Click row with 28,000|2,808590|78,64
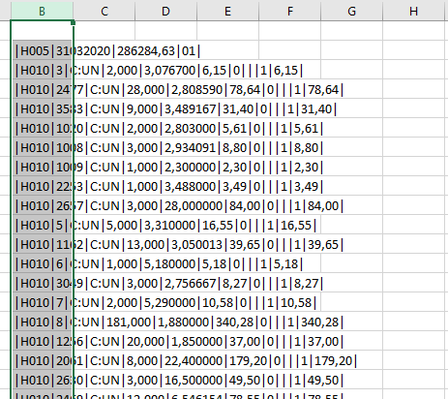 coord(179,90)
